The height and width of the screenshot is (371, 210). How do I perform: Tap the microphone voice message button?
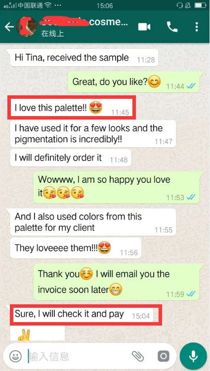(x=193, y=356)
